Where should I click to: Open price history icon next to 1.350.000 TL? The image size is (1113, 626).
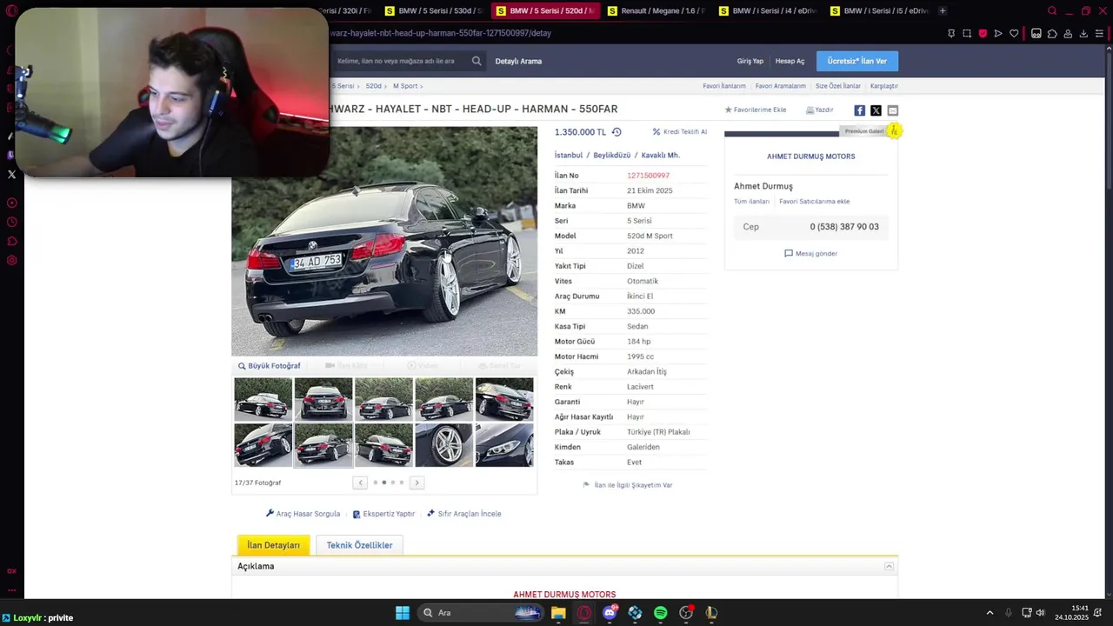[x=616, y=132]
